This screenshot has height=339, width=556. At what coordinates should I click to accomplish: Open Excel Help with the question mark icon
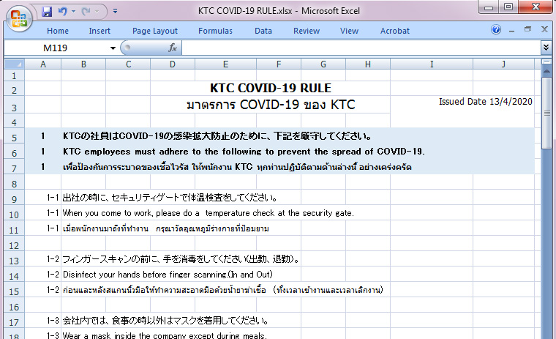(x=496, y=29)
